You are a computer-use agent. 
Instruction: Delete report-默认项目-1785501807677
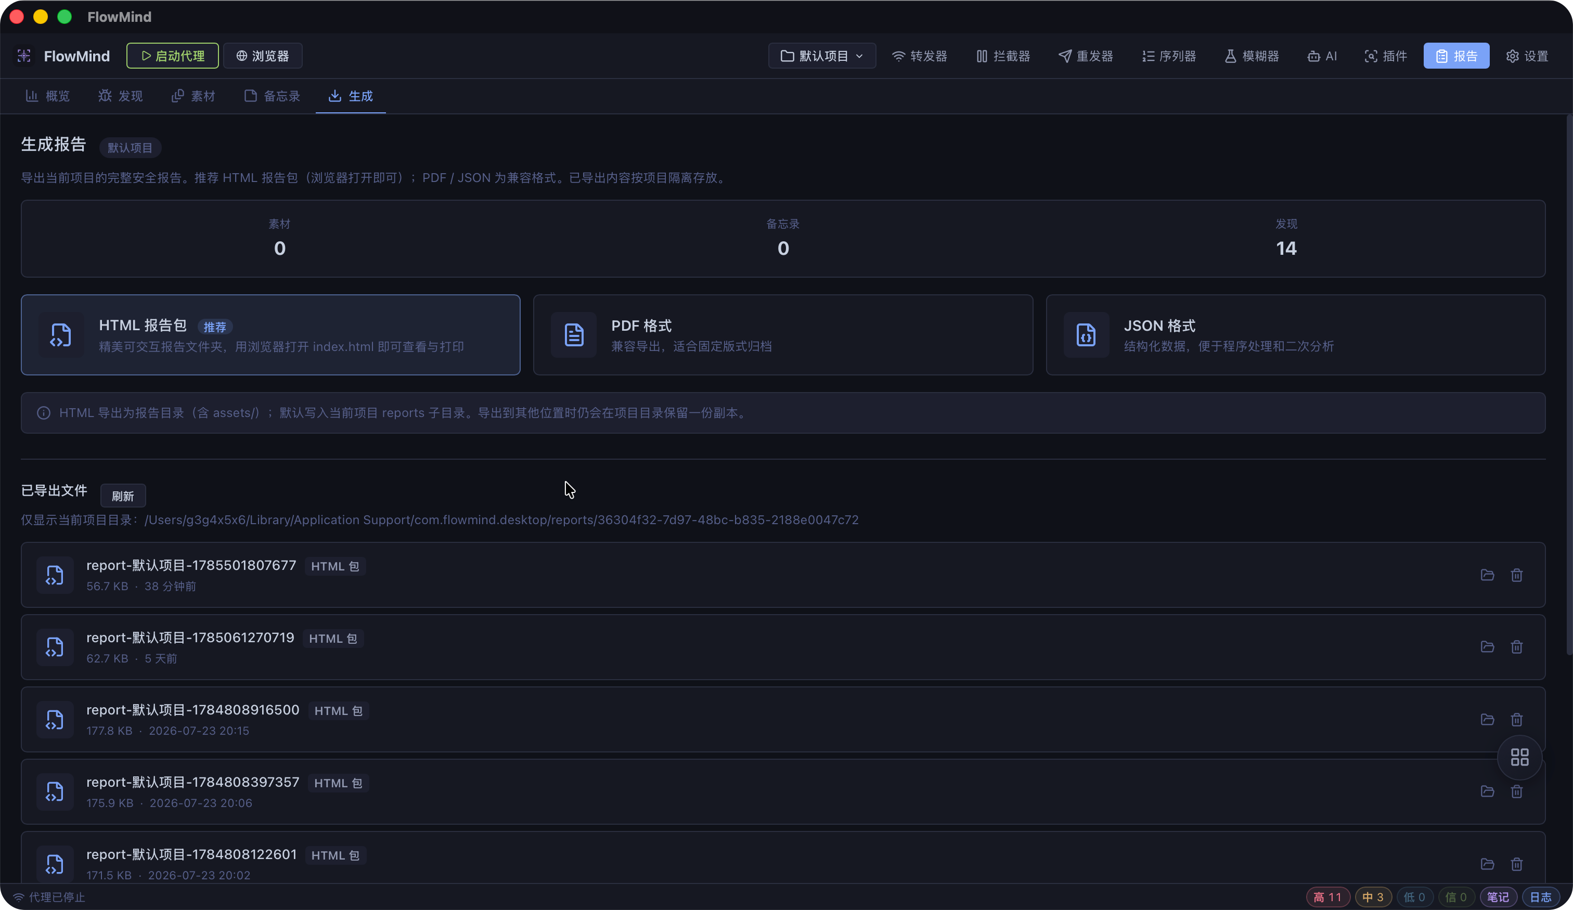(x=1517, y=575)
